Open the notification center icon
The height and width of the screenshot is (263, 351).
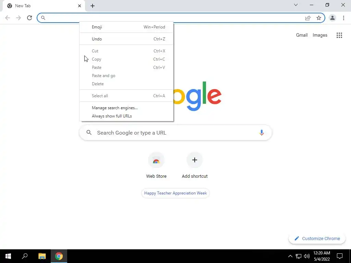point(340,256)
